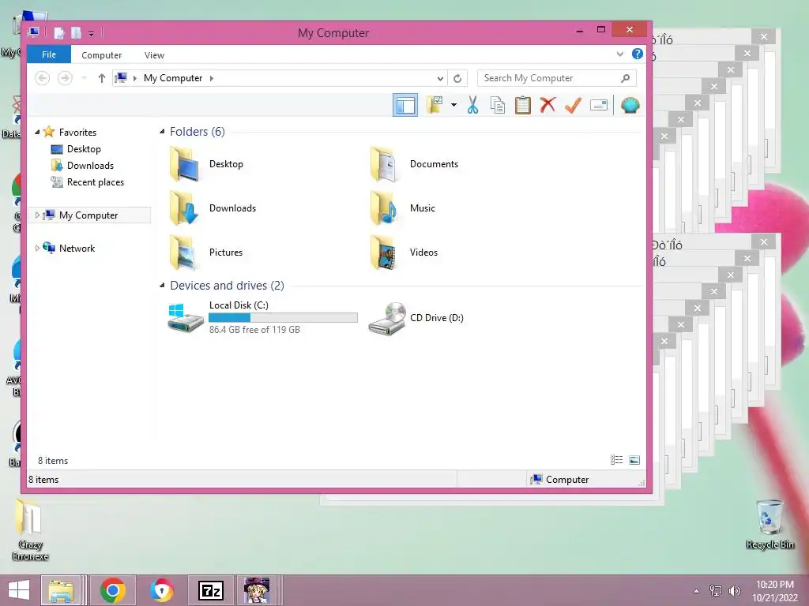Open the Quick Access Toolbar customize dropdown

[x=91, y=33]
